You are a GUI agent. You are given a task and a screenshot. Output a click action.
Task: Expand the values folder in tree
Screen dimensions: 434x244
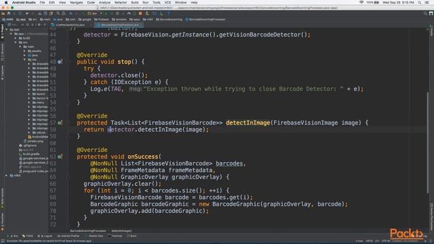(x=28, y=133)
